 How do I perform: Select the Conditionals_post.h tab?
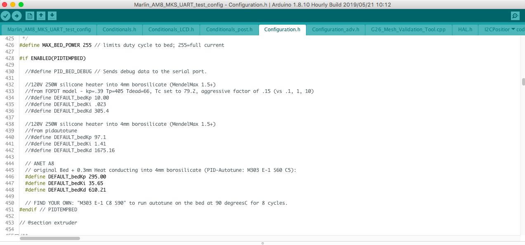(229, 30)
